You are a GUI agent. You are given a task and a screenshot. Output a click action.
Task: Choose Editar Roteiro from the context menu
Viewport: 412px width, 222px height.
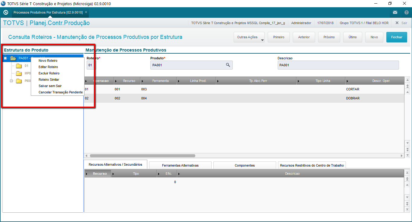click(48, 67)
